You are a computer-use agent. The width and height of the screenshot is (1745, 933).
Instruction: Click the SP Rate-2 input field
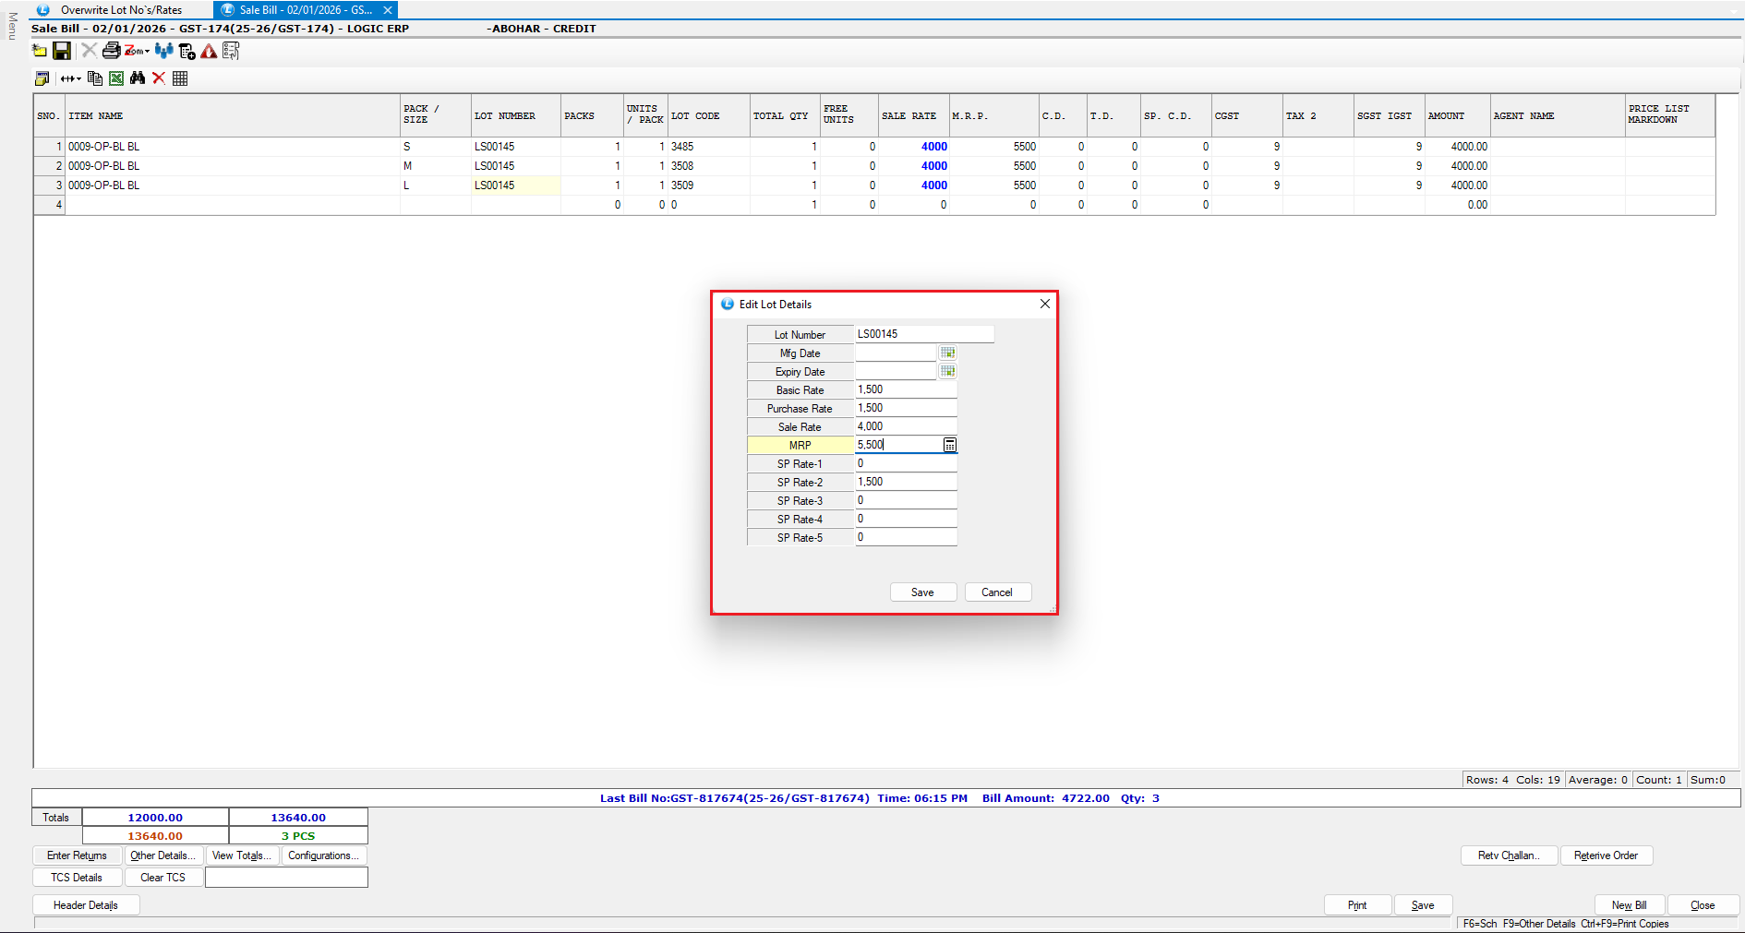pos(905,482)
